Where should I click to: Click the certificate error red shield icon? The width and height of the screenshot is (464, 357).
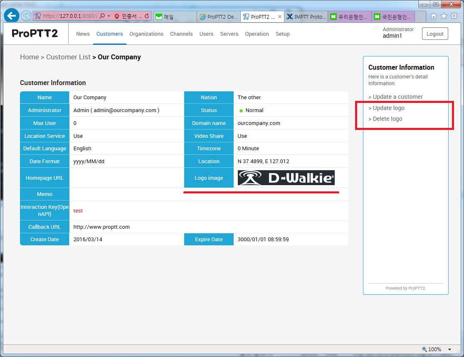[117, 16]
